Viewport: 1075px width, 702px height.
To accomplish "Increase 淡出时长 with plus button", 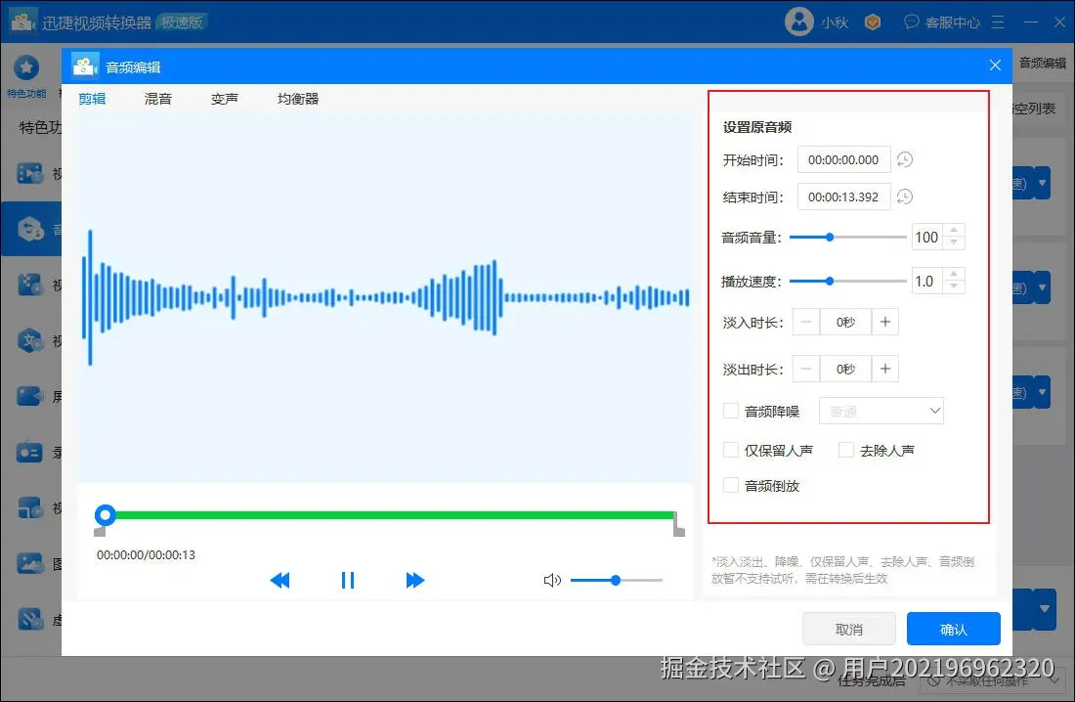I will click(885, 370).
